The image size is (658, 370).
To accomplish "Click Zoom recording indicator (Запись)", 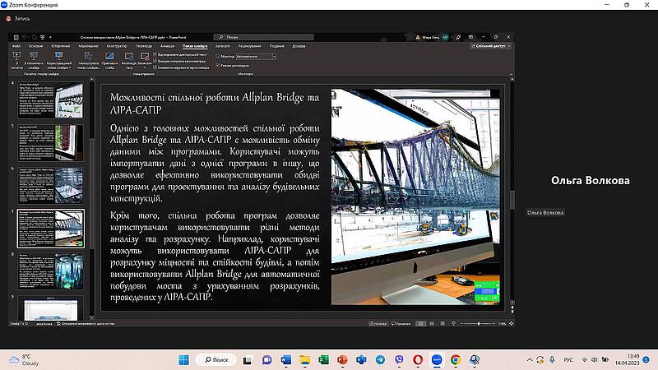I will 18,19.
